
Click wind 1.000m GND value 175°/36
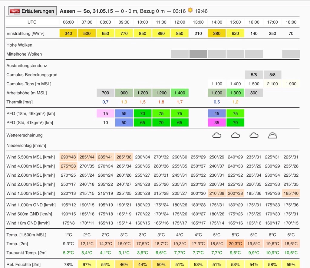(x=291, y=205)
